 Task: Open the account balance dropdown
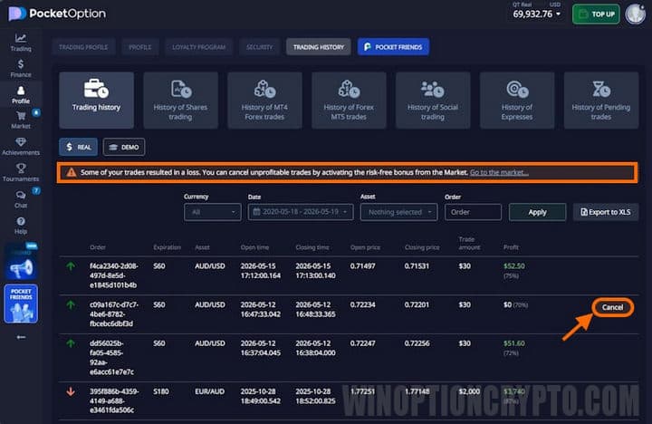pyautogui.click(x=536, y=14)
